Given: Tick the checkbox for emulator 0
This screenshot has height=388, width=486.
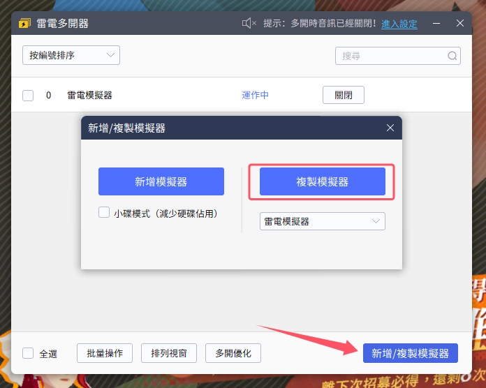Looking at the screenshot, I should (28, 96).
